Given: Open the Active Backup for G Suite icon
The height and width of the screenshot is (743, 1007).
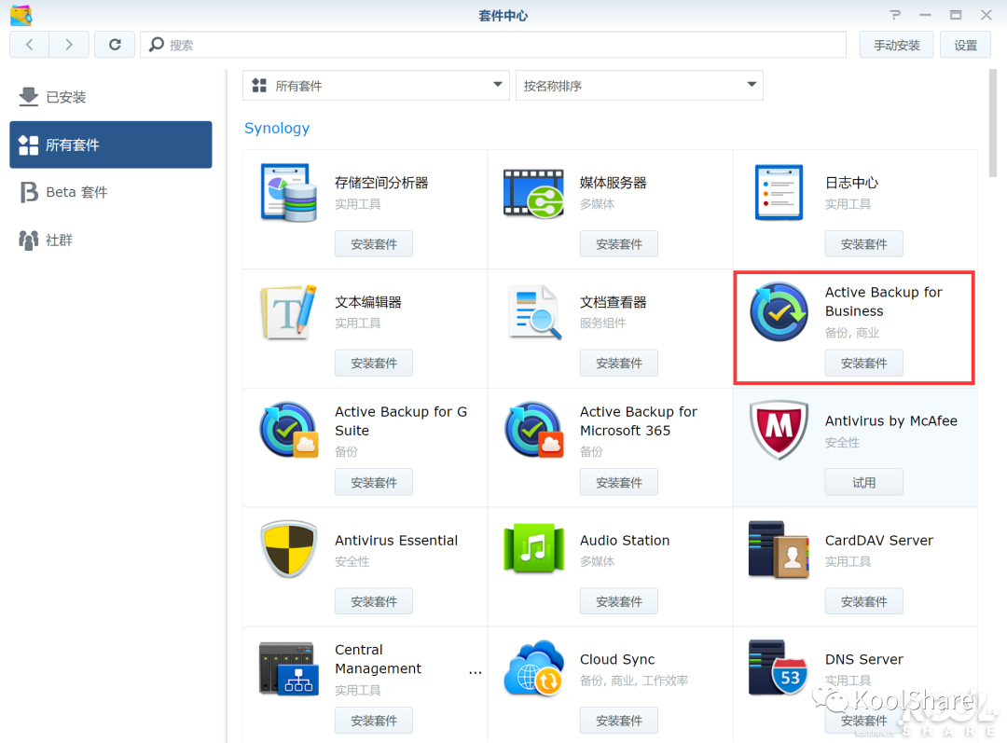Looking at the screenshot, I should pos(288,431).
